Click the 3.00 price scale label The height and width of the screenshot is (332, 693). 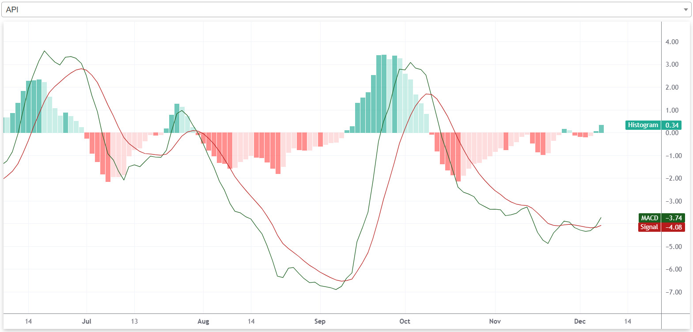click(672, 64)
